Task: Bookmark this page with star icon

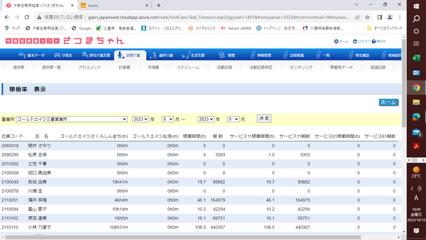Action: point(367,17)
